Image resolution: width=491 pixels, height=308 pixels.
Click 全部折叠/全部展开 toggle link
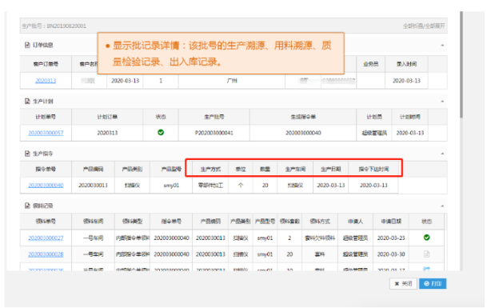coord(424,26)
